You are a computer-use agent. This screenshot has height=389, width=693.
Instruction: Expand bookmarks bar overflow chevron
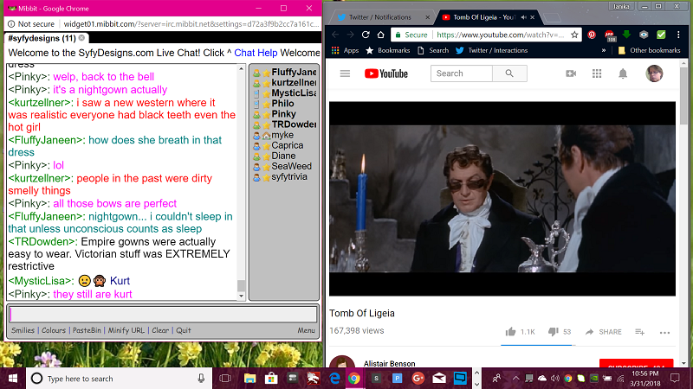(x=604, y=50)
